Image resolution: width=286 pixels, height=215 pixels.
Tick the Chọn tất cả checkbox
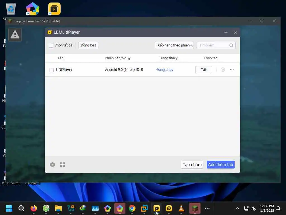click(51, 45)
